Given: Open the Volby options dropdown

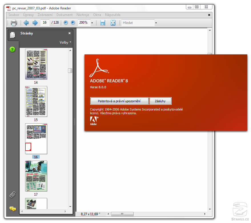Looking at the screenshot, I should pyautogui.click(x=65, y=42).
